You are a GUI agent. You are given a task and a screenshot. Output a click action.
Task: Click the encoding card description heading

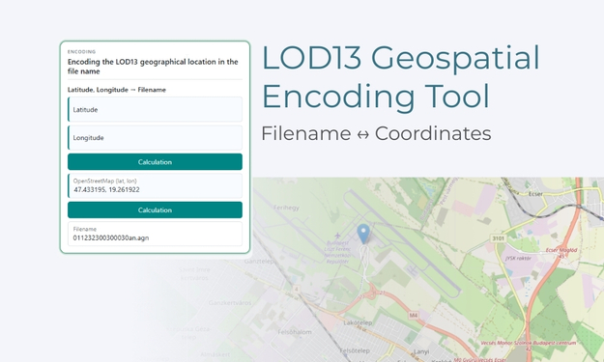click(153, 67)
